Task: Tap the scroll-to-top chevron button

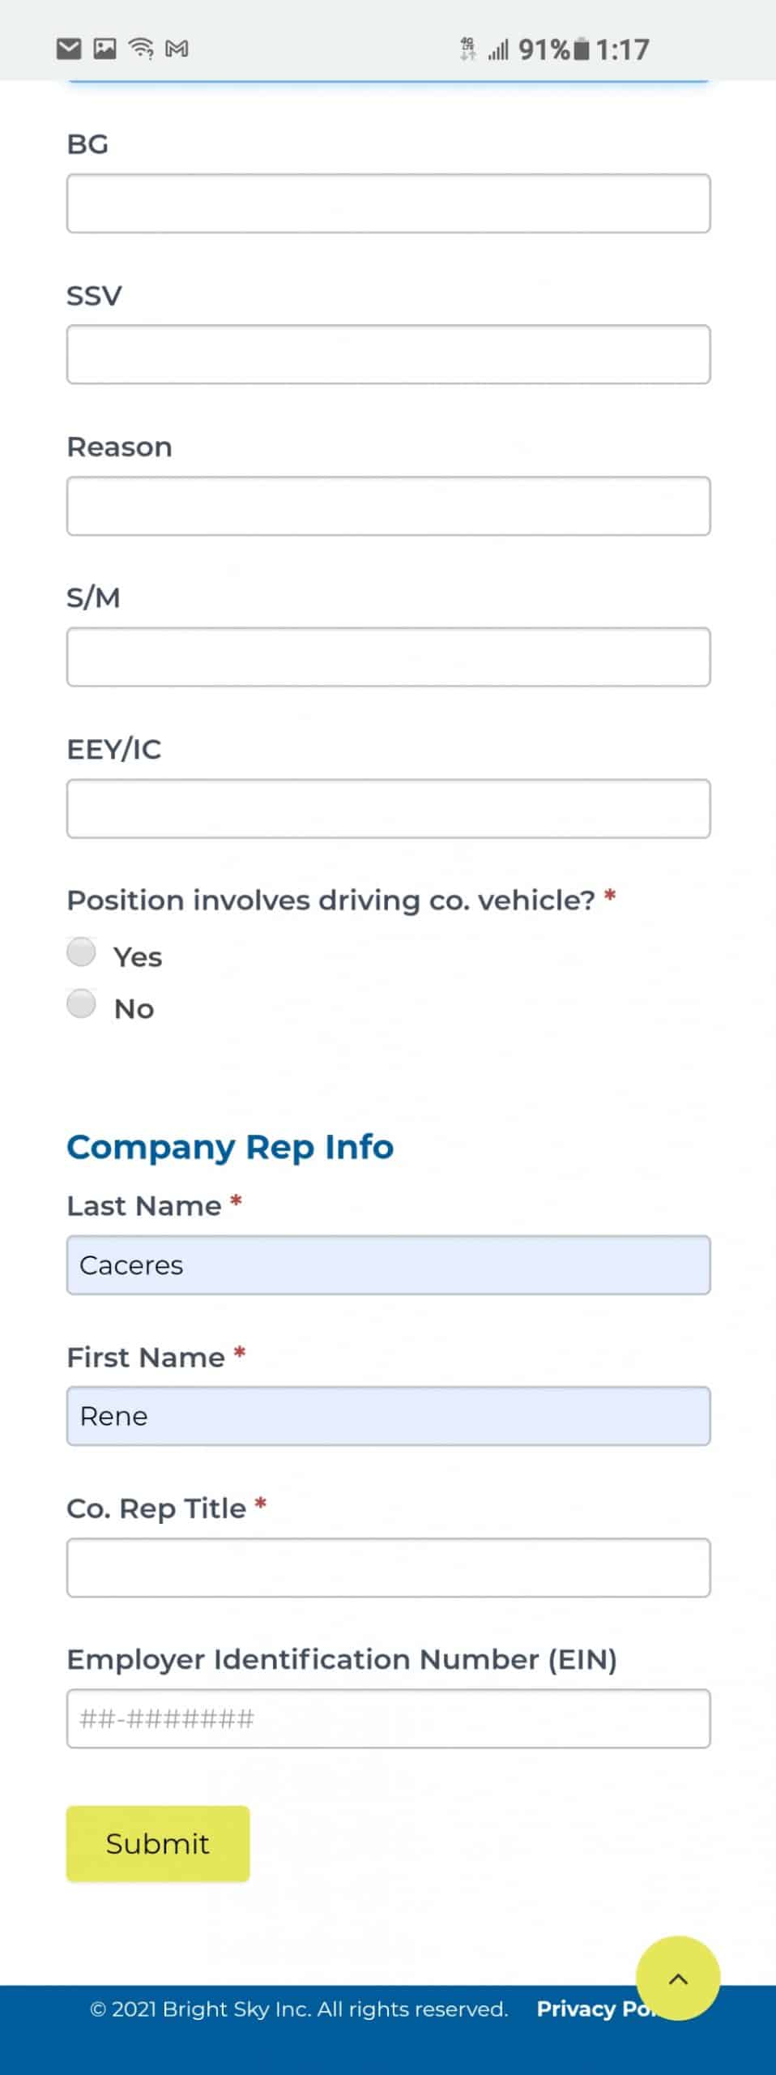Action: [x=678, y=1978]
